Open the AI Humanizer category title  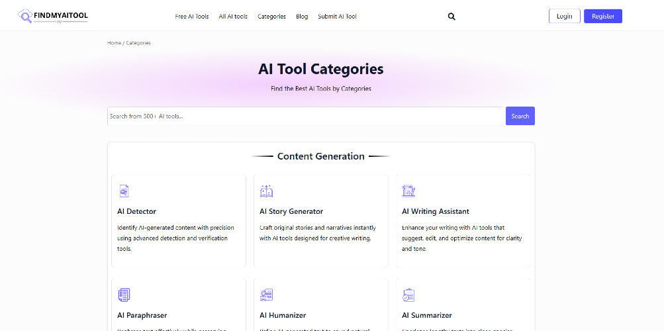(x=283, y=315)
